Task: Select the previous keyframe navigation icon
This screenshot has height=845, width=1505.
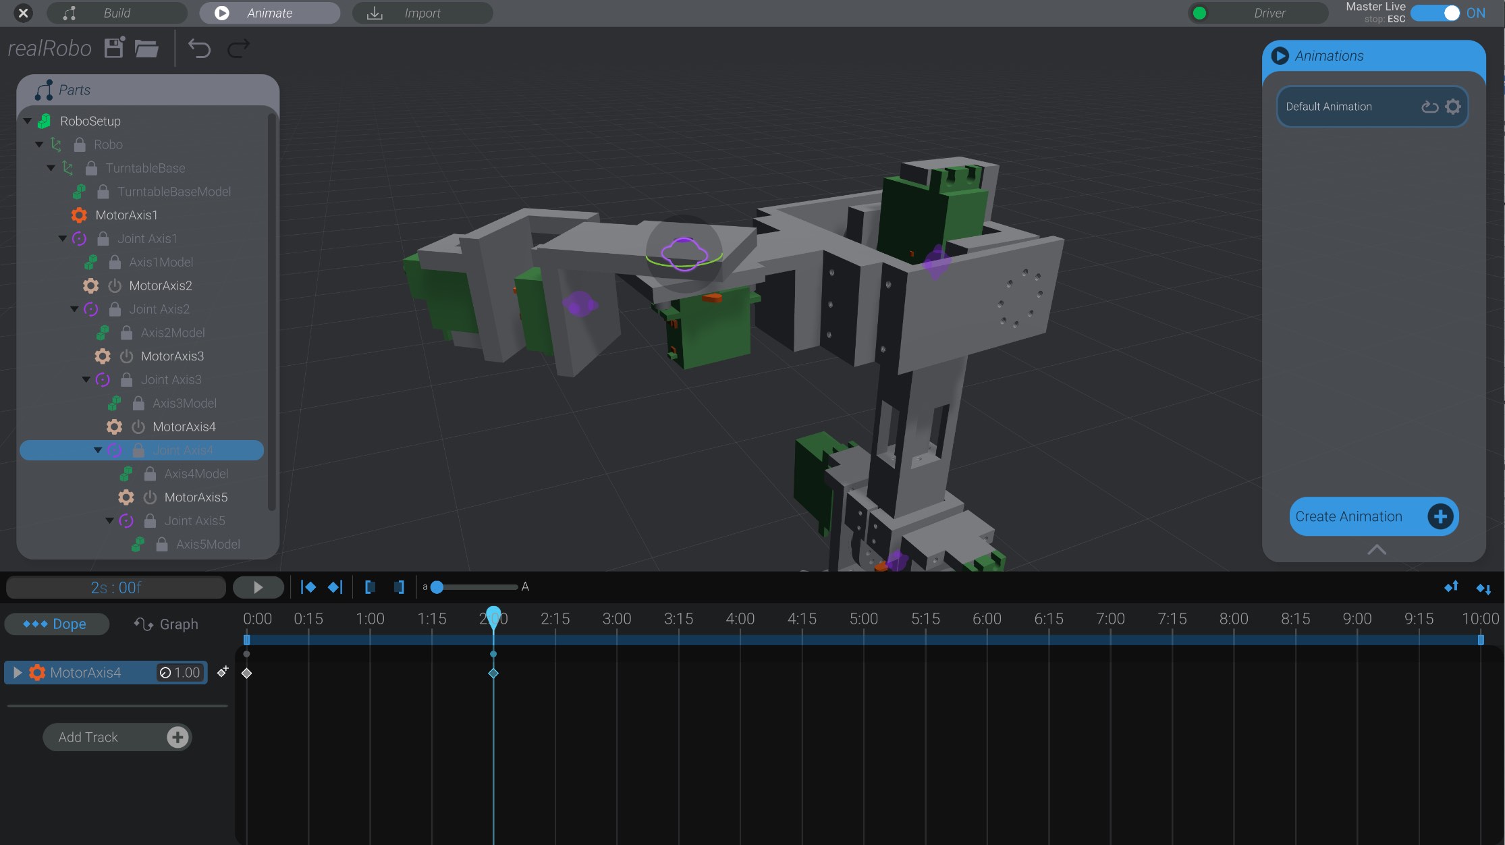Action: click(x=308, y=587)
